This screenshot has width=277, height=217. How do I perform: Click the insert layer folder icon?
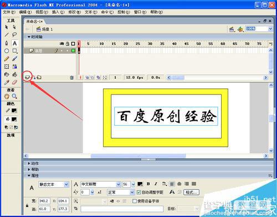(x=39, y=77)
